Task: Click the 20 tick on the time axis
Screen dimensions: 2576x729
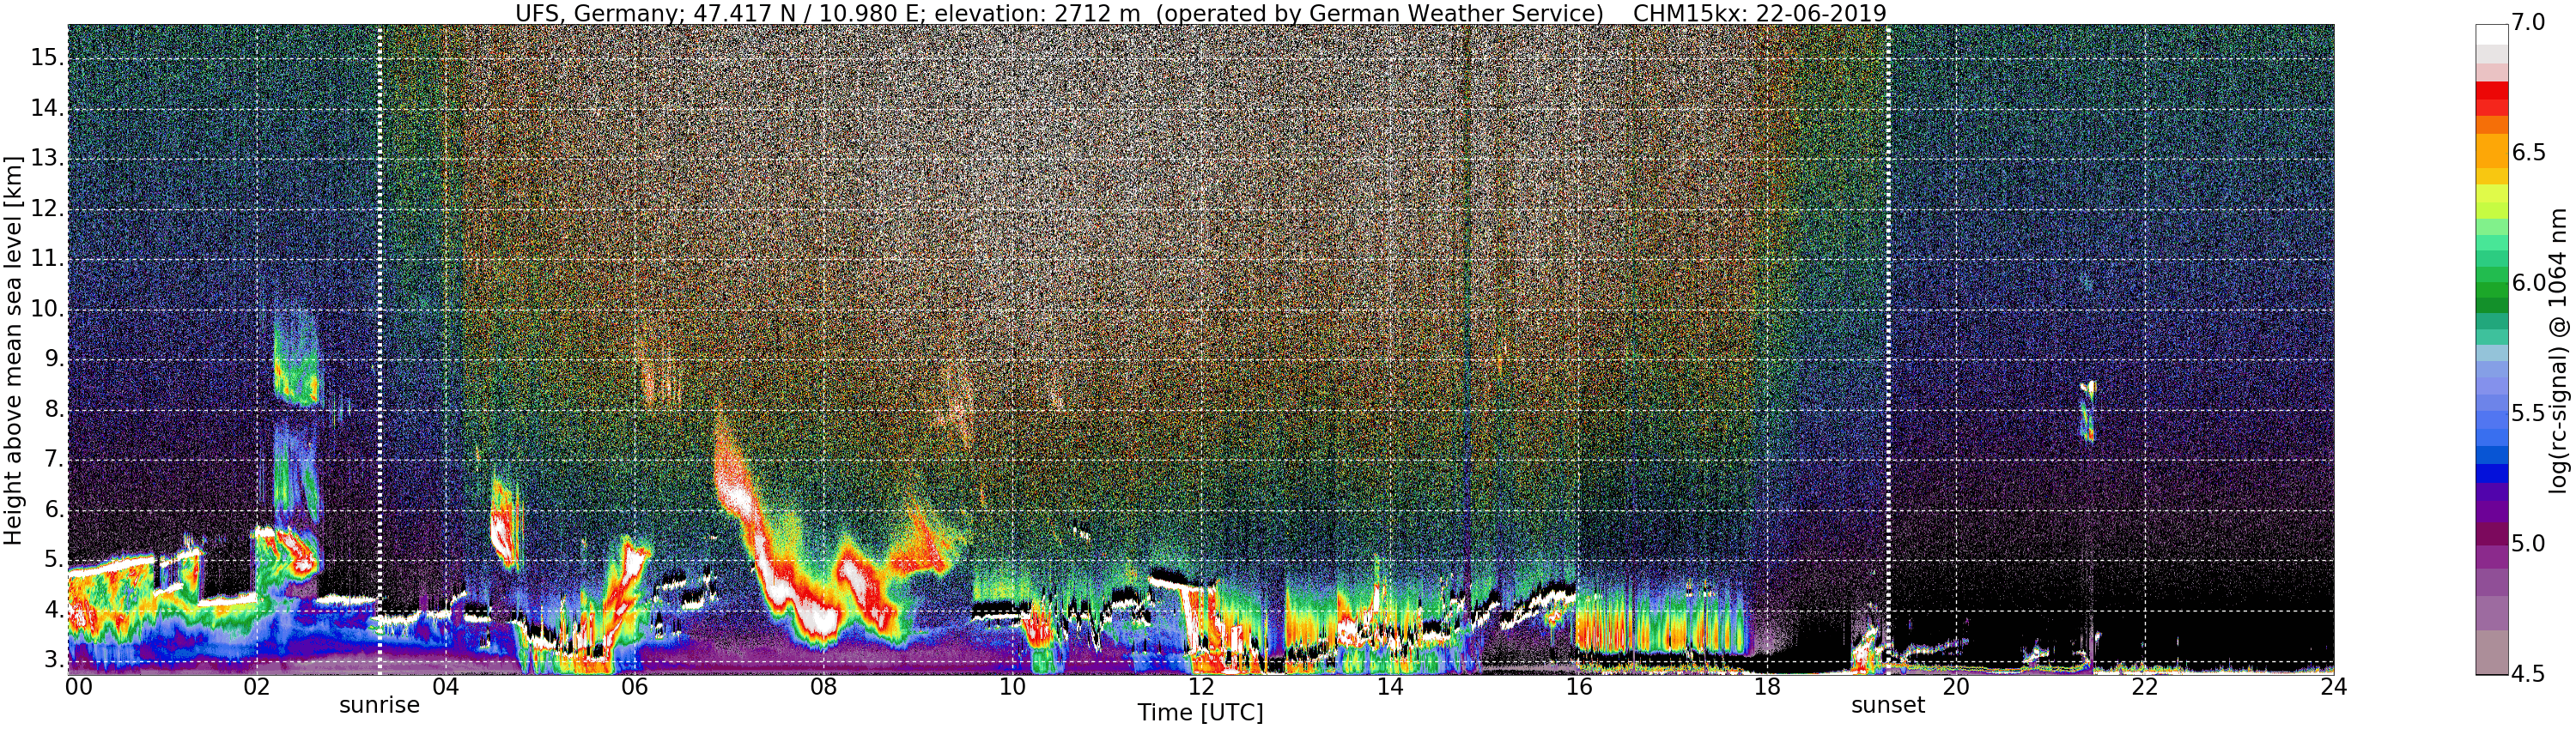Action: coord(1956,686)
